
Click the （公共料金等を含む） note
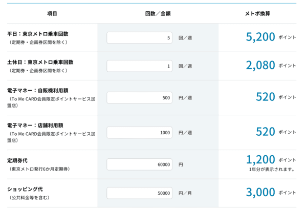click(29, 198)
